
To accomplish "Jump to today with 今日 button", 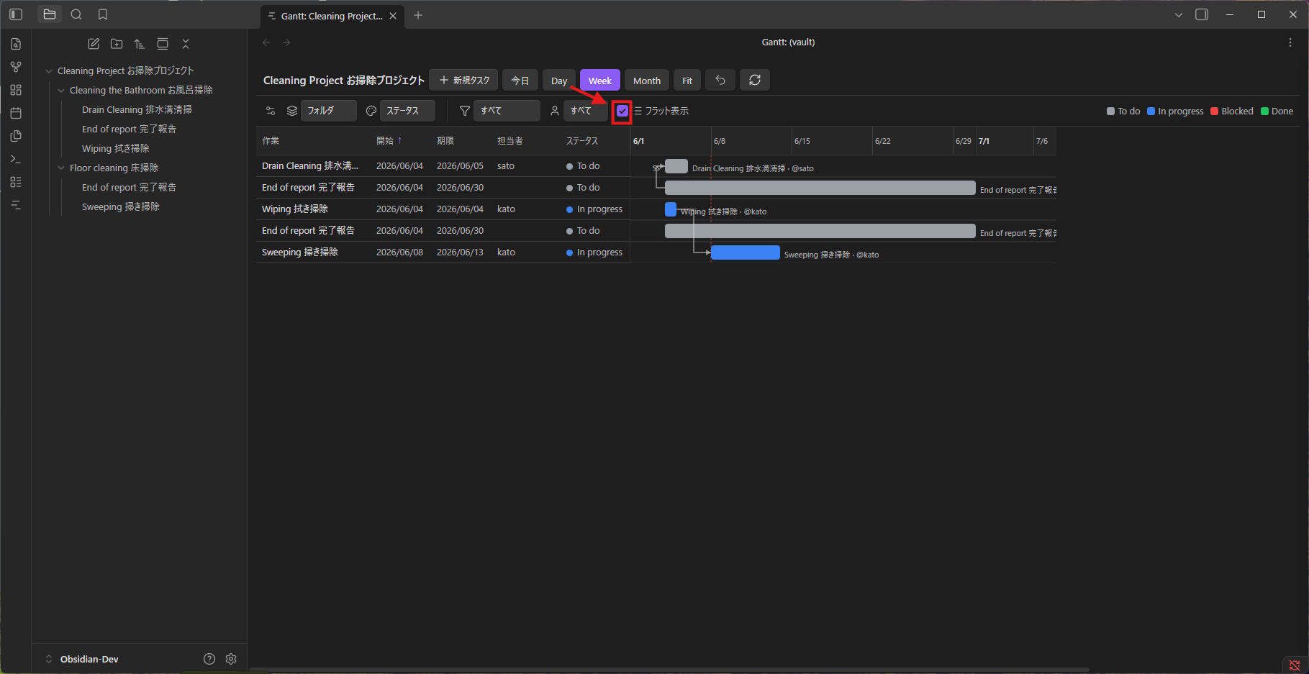I will tap(520, 80).
